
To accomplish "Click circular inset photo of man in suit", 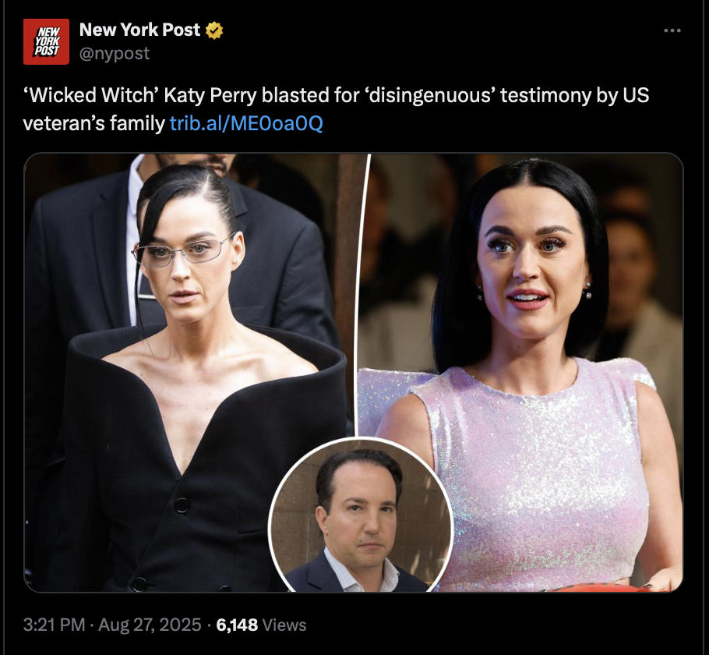I will click(x=361, y=515).
